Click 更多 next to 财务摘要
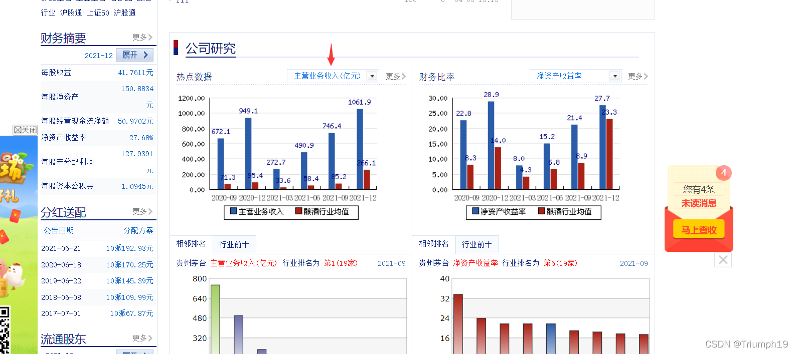 (x=142, y=37)
